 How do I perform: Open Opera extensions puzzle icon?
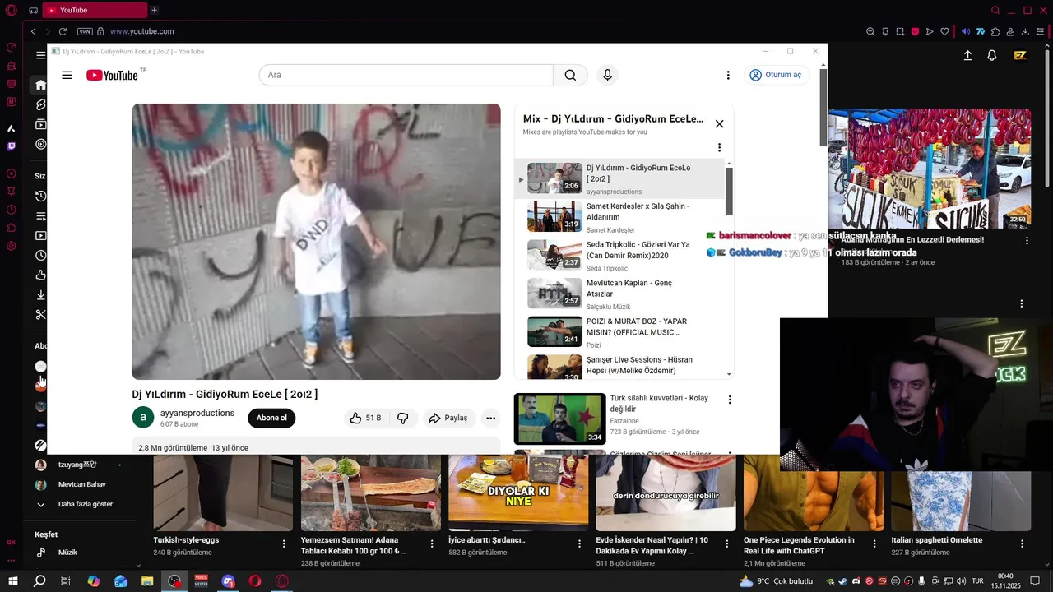click(x=995, y=31)
